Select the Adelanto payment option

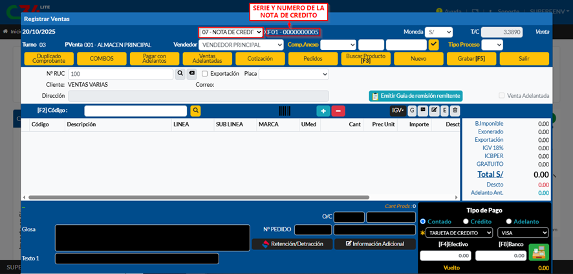point(509,222)
